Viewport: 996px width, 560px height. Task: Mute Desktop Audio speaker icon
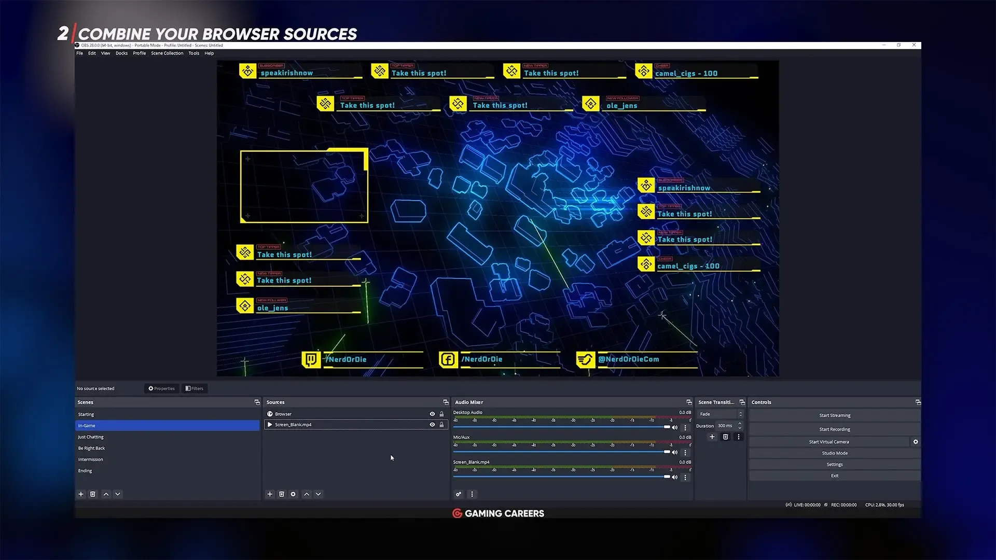point(675,428)
